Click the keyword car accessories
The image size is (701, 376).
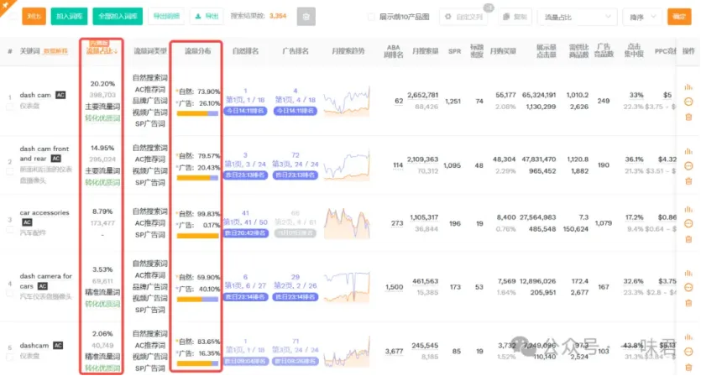coord(44,212)
